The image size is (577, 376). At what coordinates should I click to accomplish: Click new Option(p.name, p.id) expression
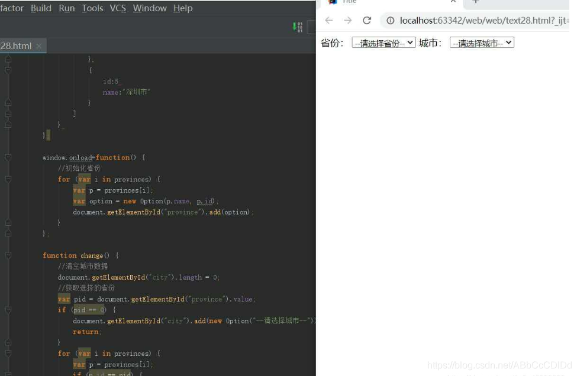pos(169,201)
